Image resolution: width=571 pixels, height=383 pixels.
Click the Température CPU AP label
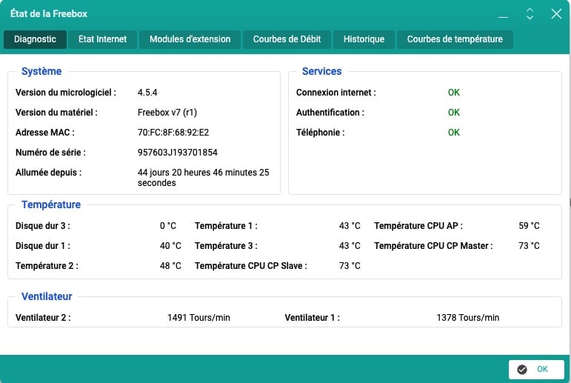click(418, 226)
